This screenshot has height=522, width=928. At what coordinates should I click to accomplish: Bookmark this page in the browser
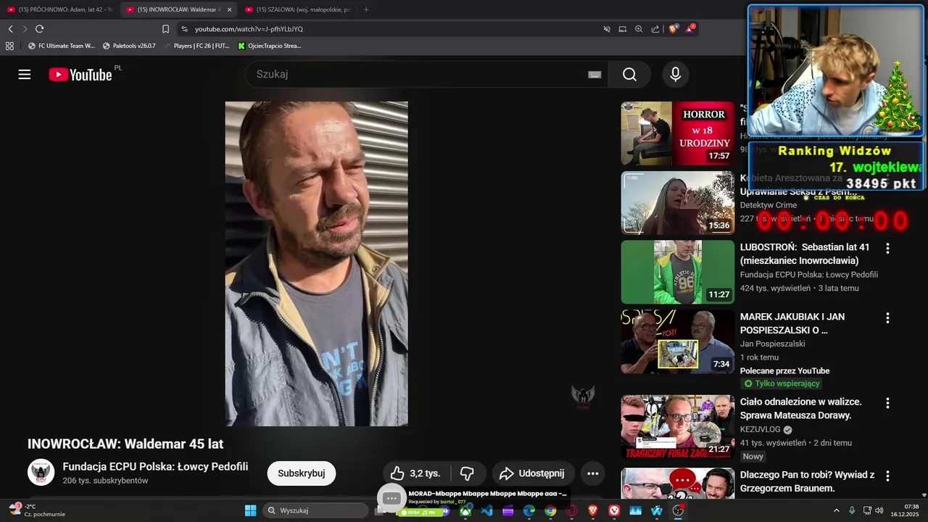pyautogui.click(x=165, y=29)
